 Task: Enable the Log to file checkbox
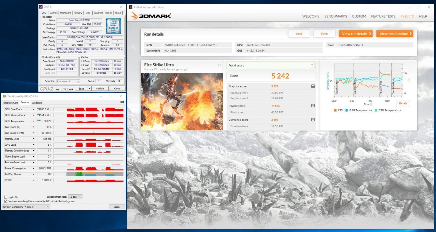point(6,197)
